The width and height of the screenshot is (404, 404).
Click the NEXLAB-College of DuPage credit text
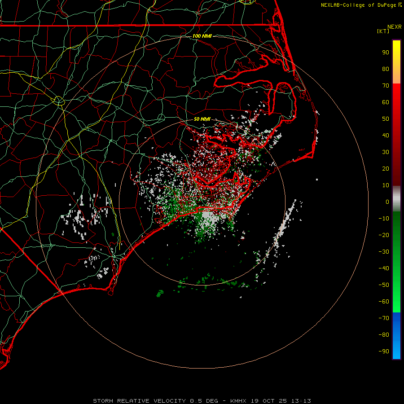point(359,5)
